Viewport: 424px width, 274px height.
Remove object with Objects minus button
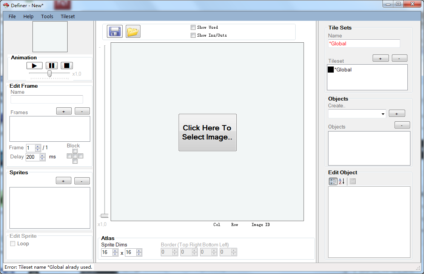pos(402,125)
